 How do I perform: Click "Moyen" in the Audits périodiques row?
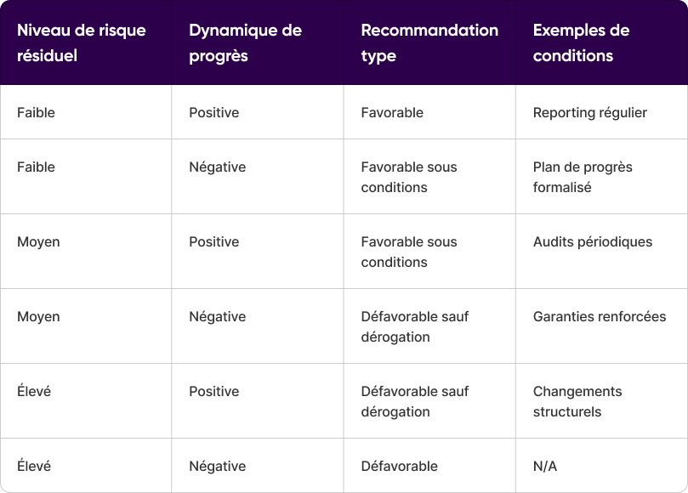(38, 241)
